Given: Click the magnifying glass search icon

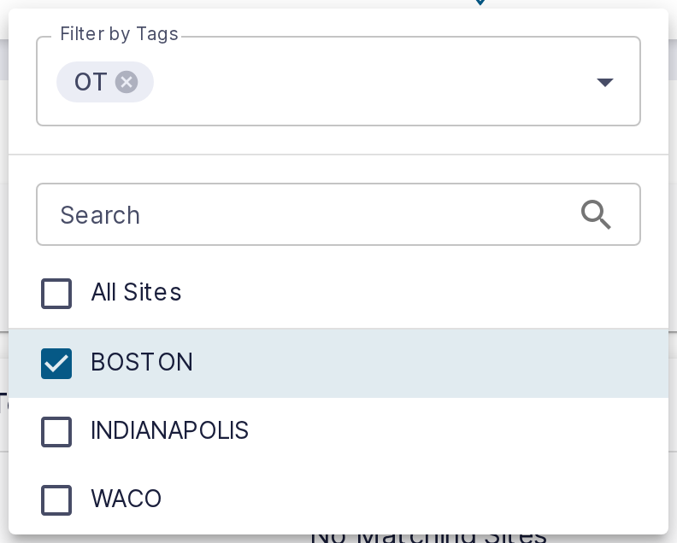Looking at the screenshot, I should coord(596,214).
